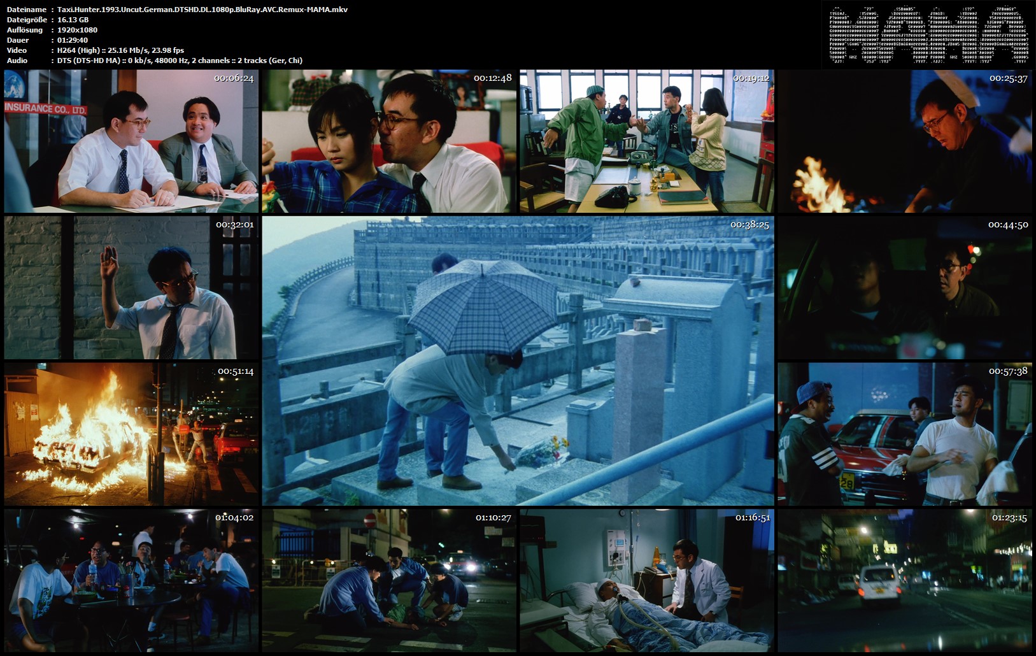Open the thumbnail at 00:06:24
The image size is (1036, 656).
click(132, 141)
